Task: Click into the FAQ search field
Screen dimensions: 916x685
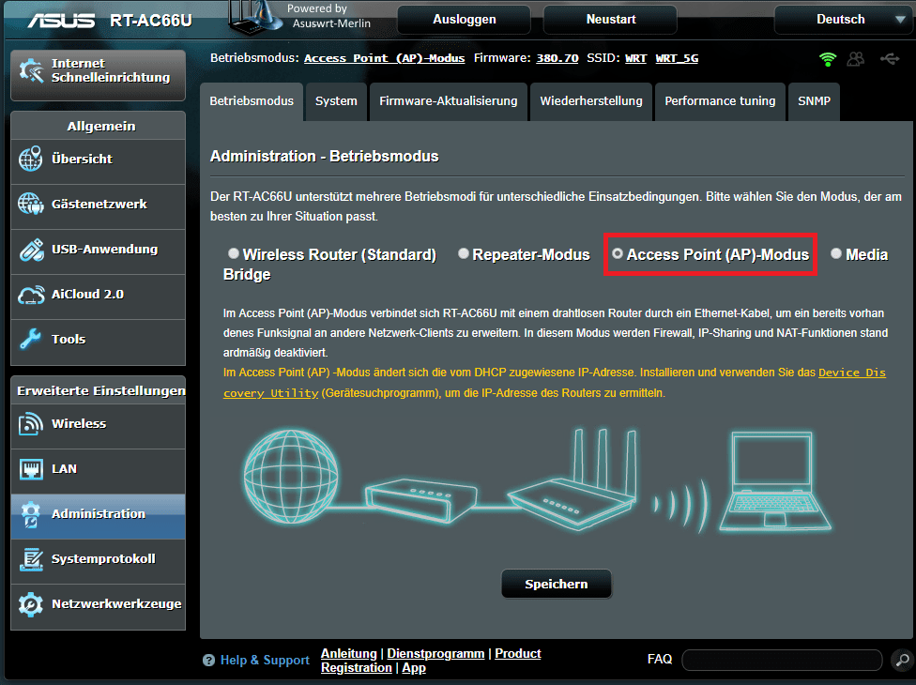Action: [x=782, y=660]
